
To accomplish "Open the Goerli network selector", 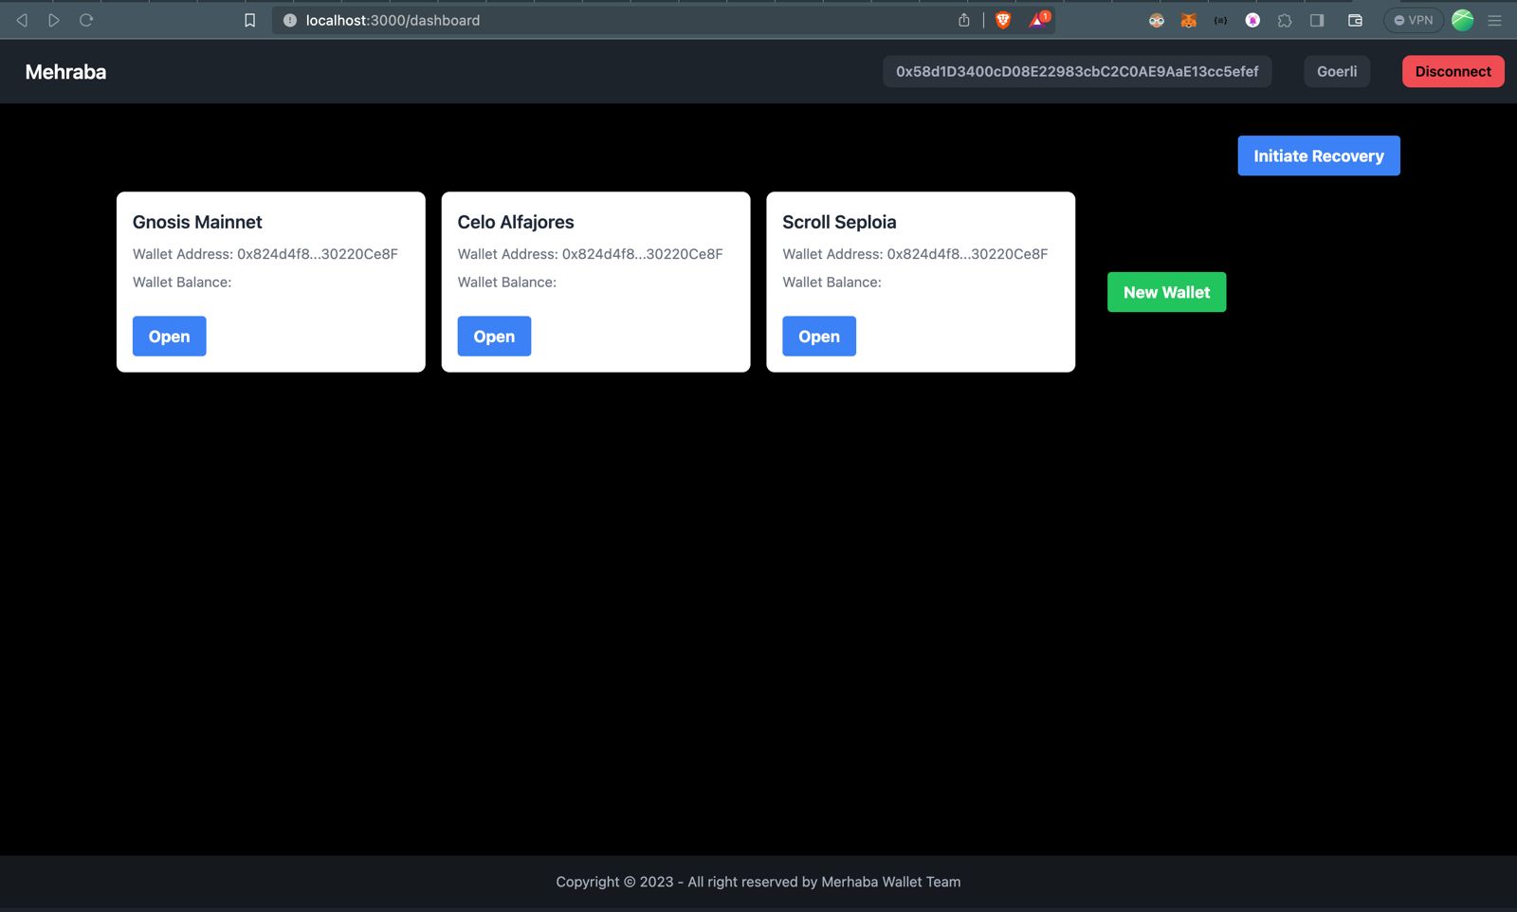I will coord(1337,71).
